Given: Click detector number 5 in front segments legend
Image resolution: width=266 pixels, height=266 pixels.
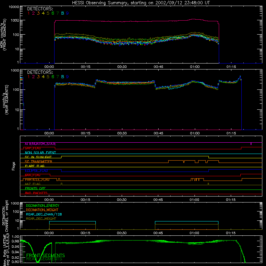Looking at the screenshot, I should (x=48, y=13).
